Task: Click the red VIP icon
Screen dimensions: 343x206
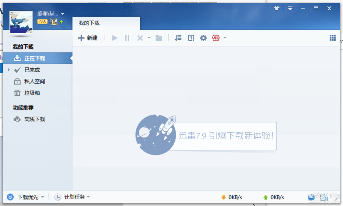Action: tap(216, 38)
